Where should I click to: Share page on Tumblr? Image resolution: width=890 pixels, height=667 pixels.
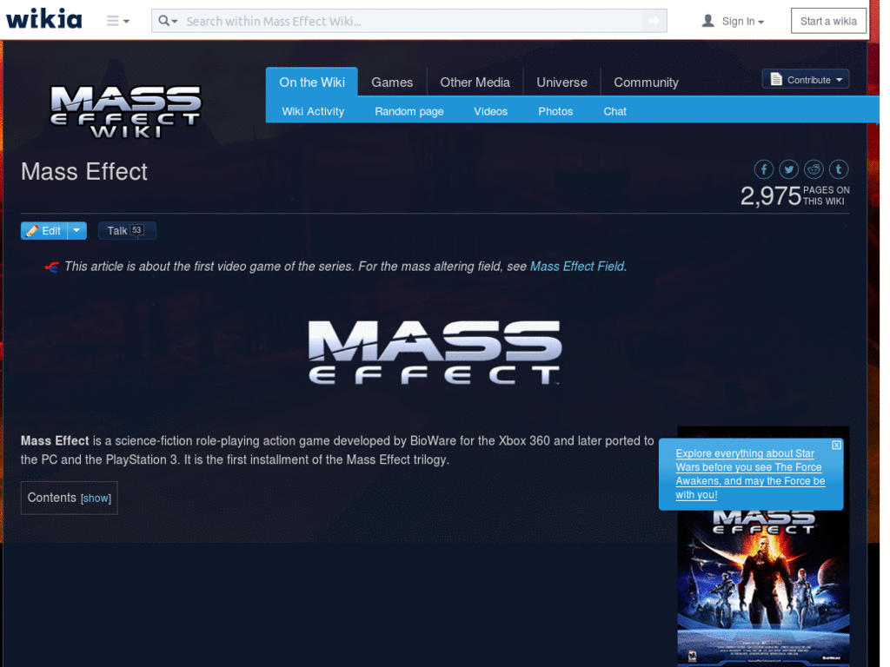pyautogui.click(x=839, y=169)
